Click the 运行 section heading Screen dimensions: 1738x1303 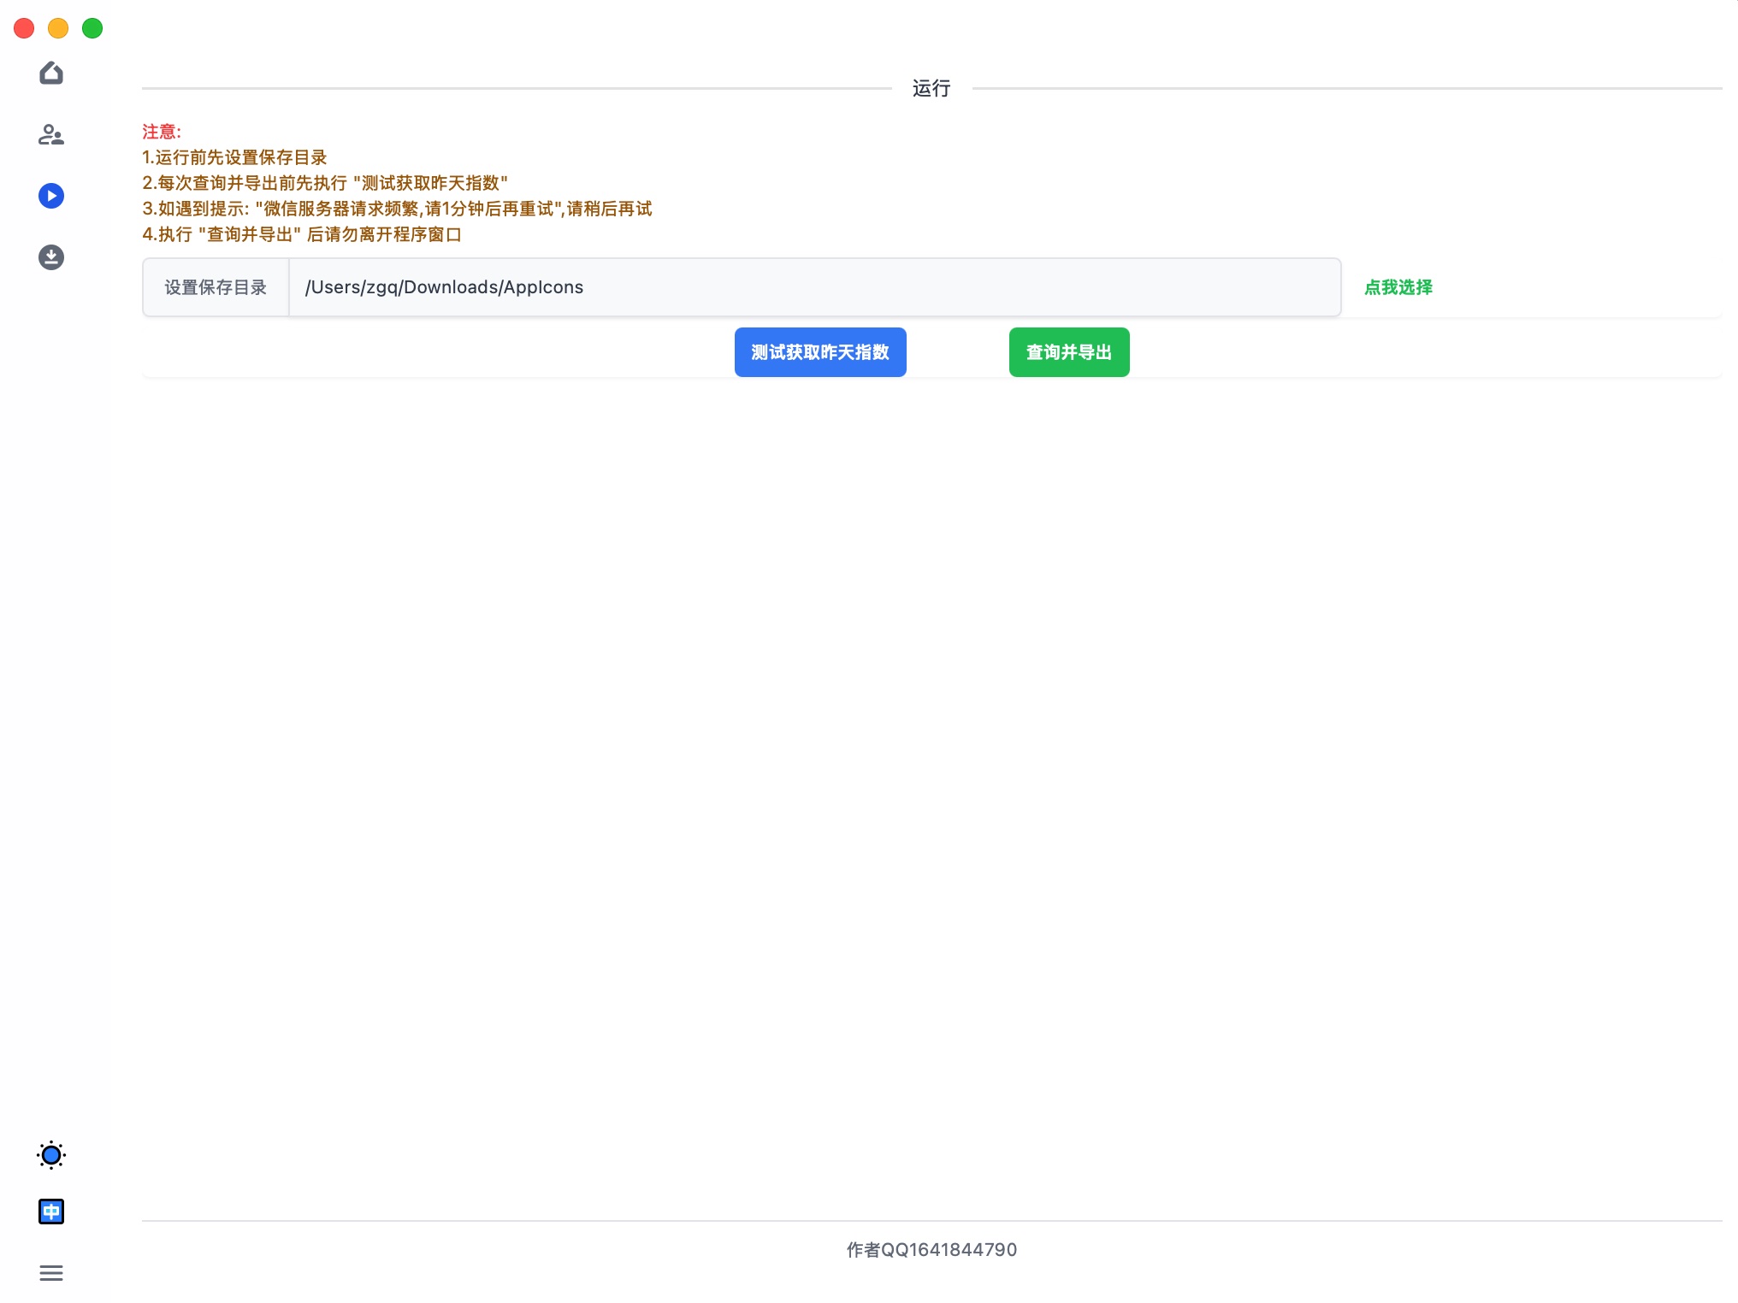point(931,88)
